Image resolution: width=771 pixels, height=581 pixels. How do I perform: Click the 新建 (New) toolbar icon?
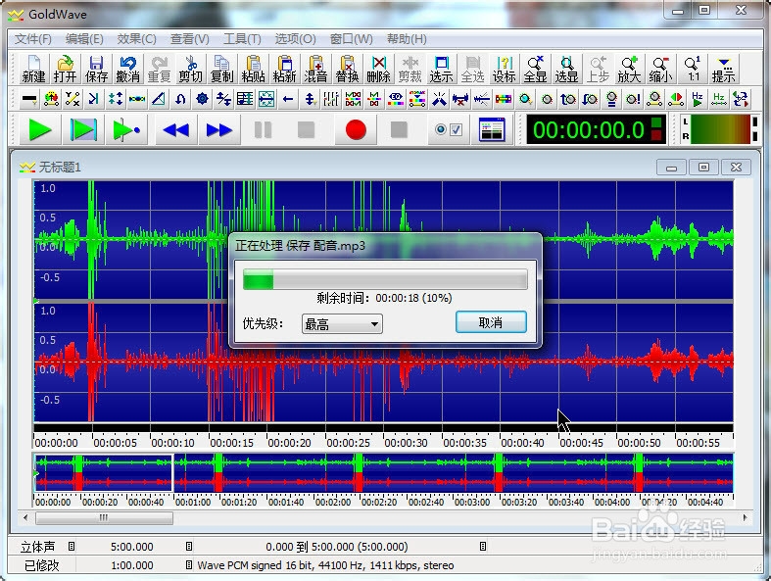click(33, 69)
